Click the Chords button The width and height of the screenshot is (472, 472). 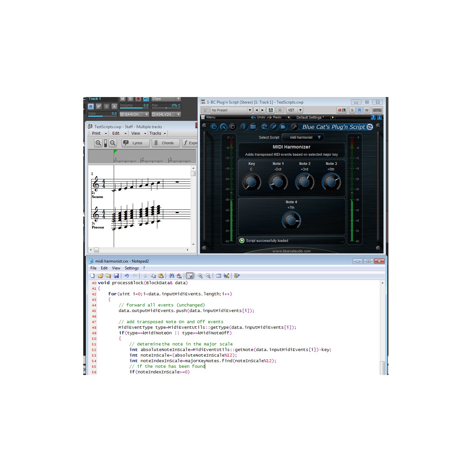pyautogui.click(x=166, y=143)
